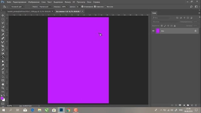Swap foreground and background colors

[x=4, y=95]
